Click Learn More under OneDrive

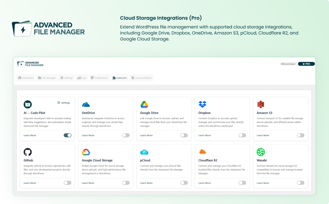pyautogui.click(x=88, y=135)
